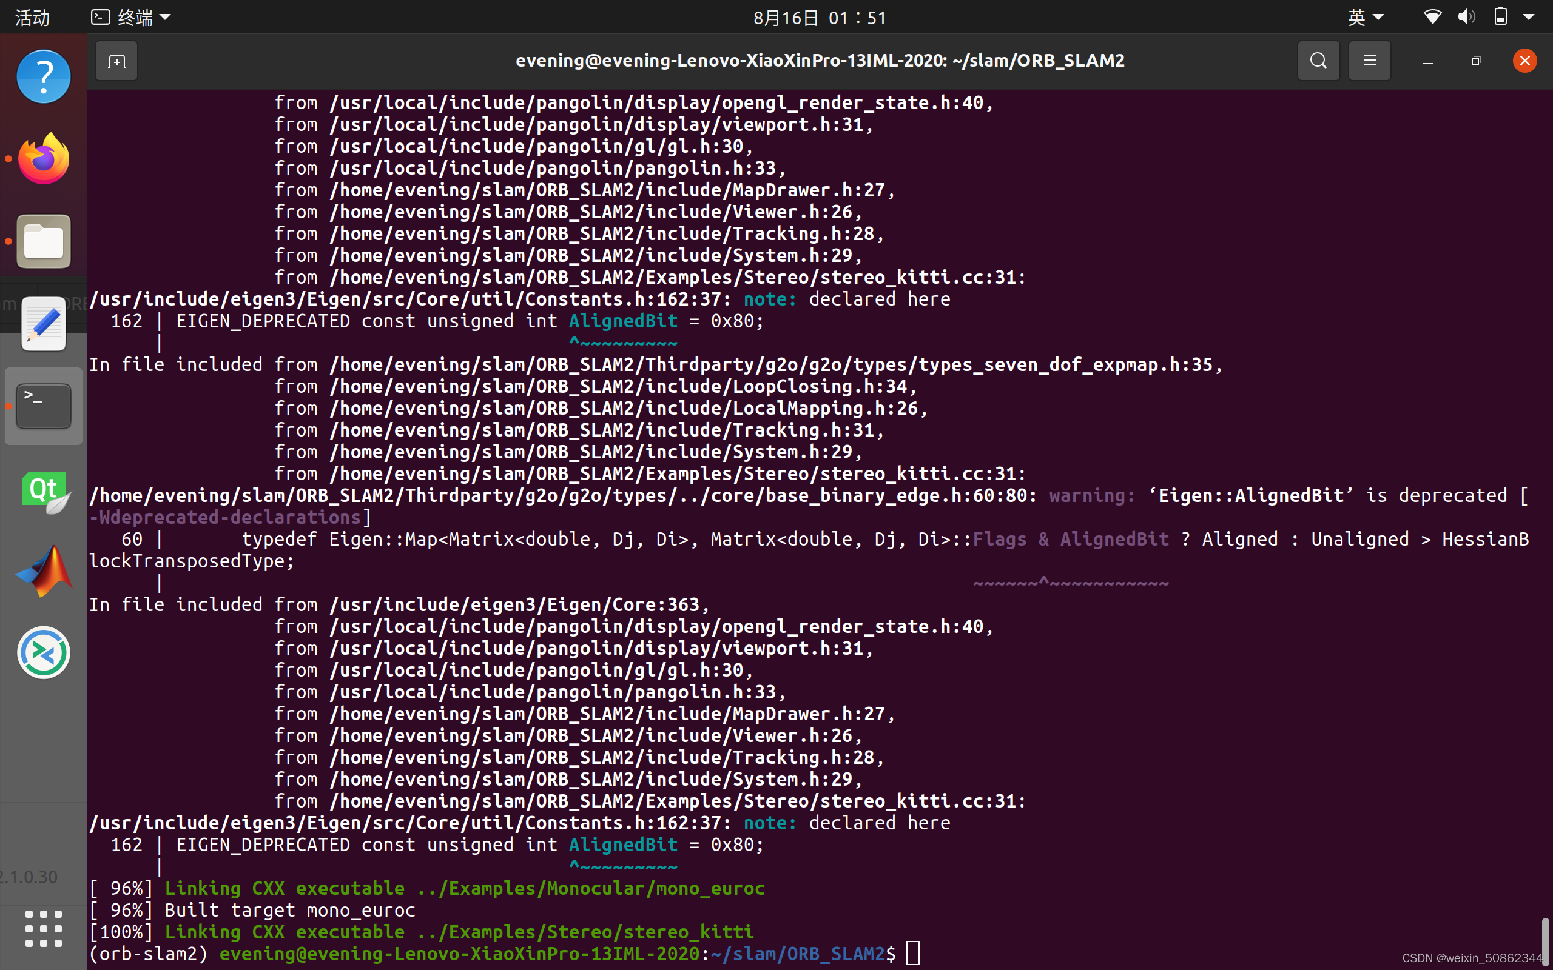Open the 活动 activities overview
The image size is (1553, 970).
pos(32,18)
